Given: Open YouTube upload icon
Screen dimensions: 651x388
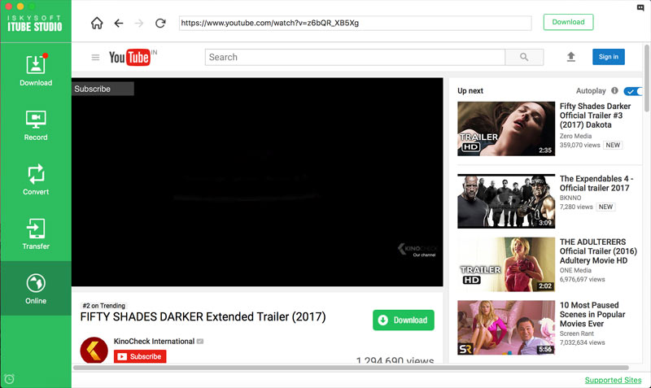Looking at the screenshot, I should coord(571,57).
